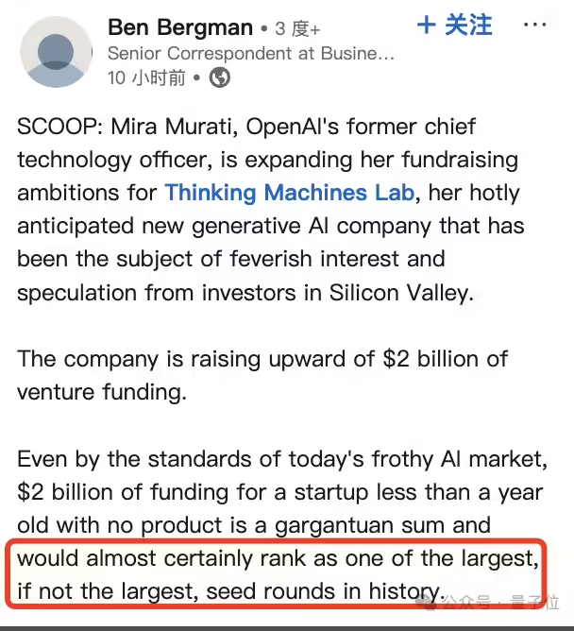This screenshot has height=631, width=574.
Task: Open the Senior Correspondent headline text
Action: (x=250, y=54)
